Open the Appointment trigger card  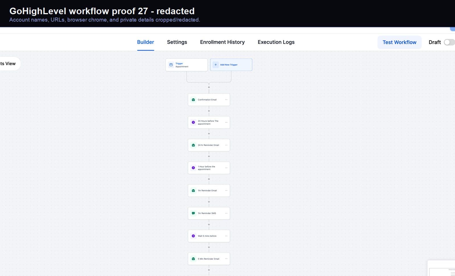pos(187,65)
